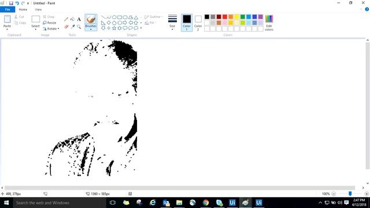Select the Text tool
Viewport: 370px width, 208px height.
(79, 20)
